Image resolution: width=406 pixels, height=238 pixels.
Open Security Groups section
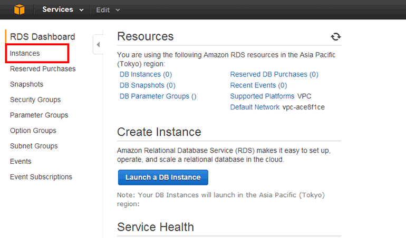pos(35,100)
